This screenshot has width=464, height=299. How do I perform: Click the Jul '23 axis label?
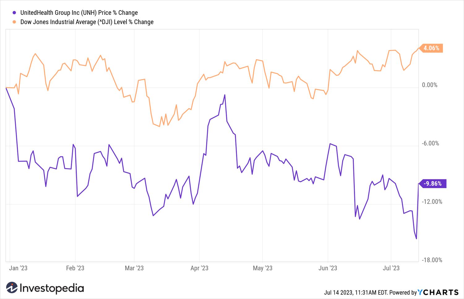click(x=391, y=268)
